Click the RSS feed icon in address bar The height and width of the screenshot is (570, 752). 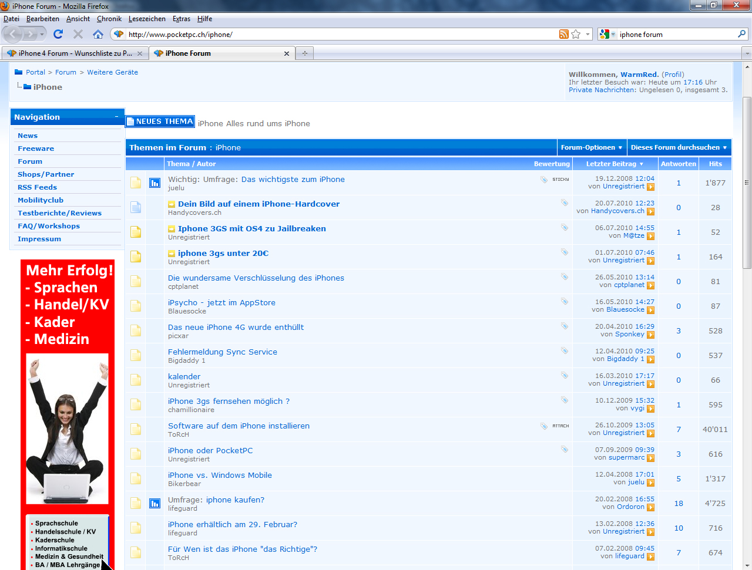pos(564,34)
